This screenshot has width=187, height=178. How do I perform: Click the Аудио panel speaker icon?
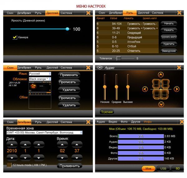click(x=100, y=68)
